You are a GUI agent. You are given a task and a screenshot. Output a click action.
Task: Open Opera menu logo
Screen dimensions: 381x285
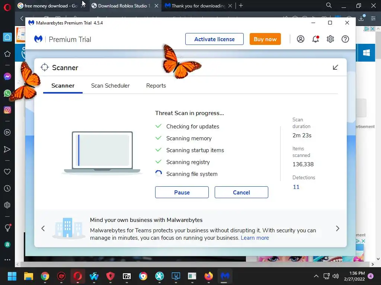point(7,7)
